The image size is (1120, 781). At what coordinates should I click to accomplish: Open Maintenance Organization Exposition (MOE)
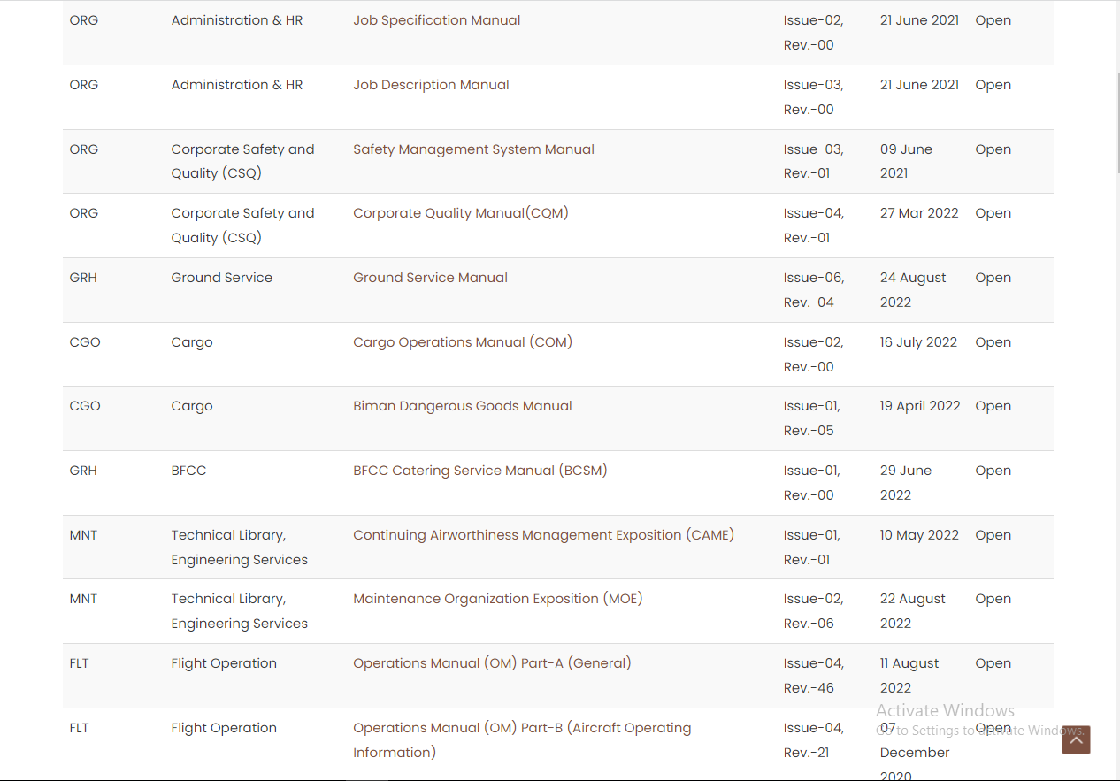click(x=498, y=599)
